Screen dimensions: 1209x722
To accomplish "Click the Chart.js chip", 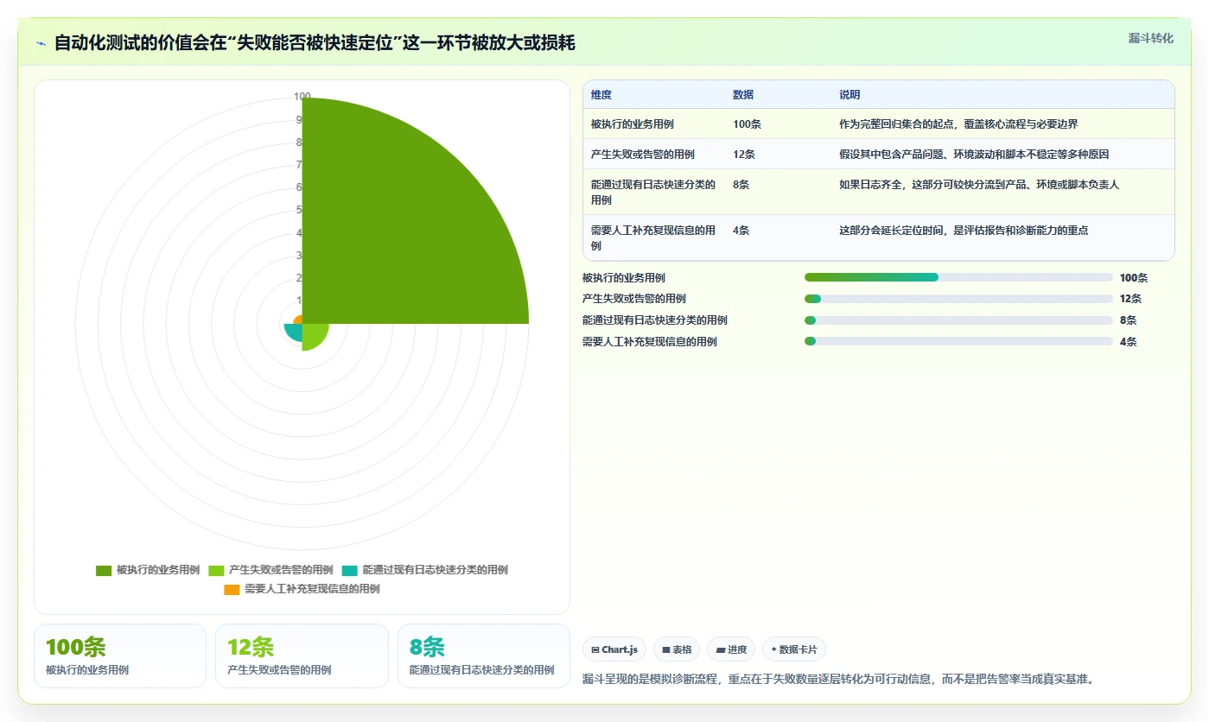I will 615,649.
